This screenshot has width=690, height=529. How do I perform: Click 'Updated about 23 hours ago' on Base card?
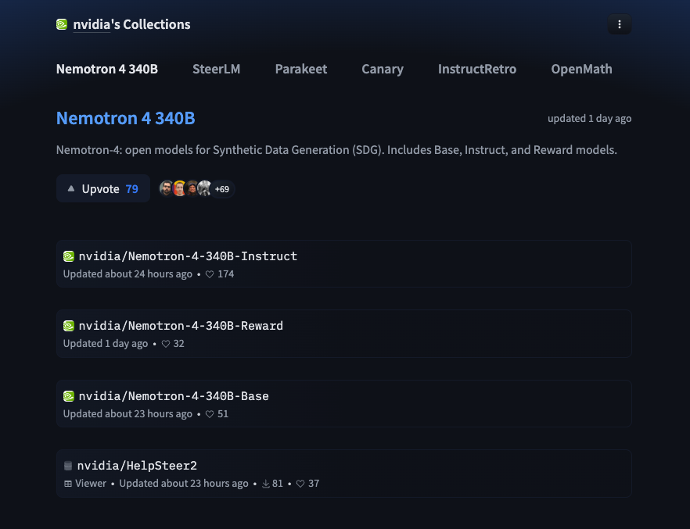pos(128,413)
